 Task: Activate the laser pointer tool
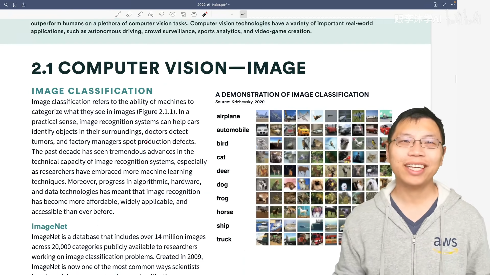click(205, 15)
